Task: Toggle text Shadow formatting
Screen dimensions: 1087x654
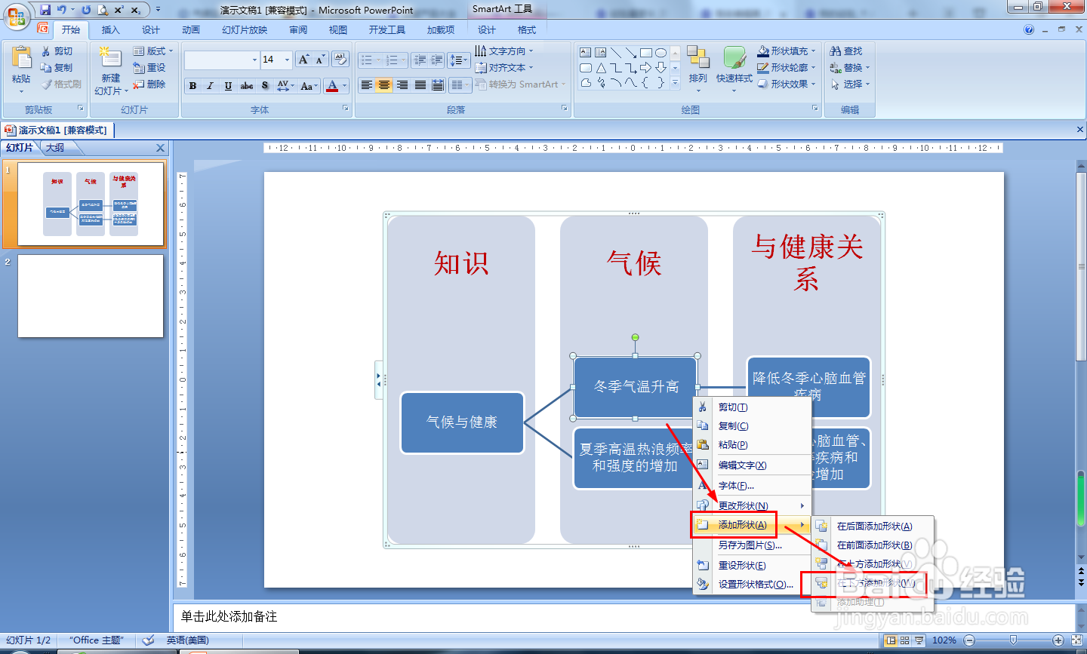Action: pos(265,86)
